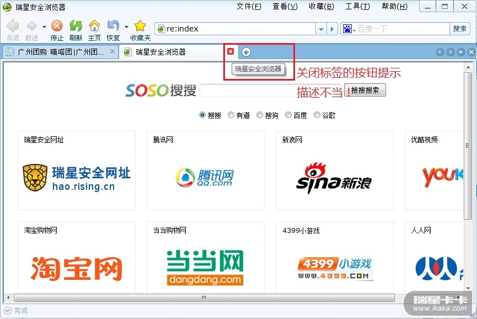477x319 pixels.
Task: Minimize the browser window
Action: pos(427,7)
